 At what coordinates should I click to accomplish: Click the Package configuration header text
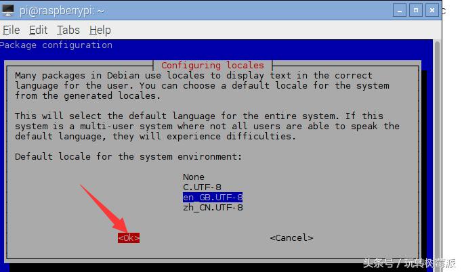click(56, 45)
